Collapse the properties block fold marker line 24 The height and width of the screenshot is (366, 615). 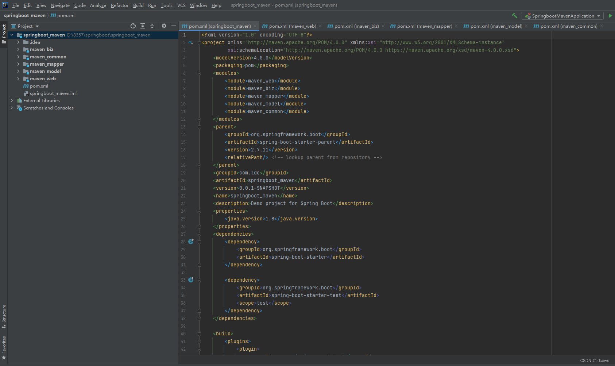click(x=199, y=211)
